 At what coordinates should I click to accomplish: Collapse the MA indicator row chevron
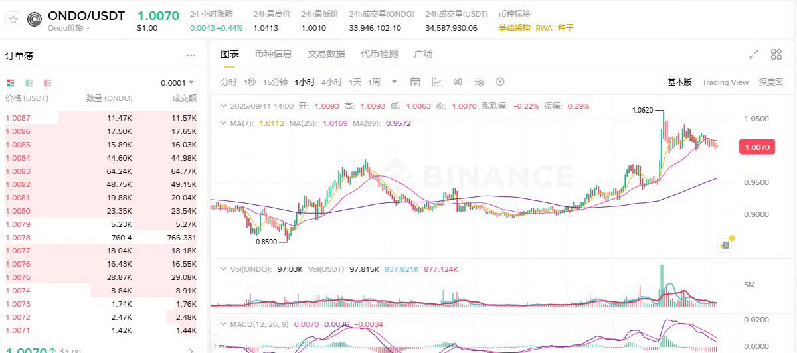tap(224, 123)
